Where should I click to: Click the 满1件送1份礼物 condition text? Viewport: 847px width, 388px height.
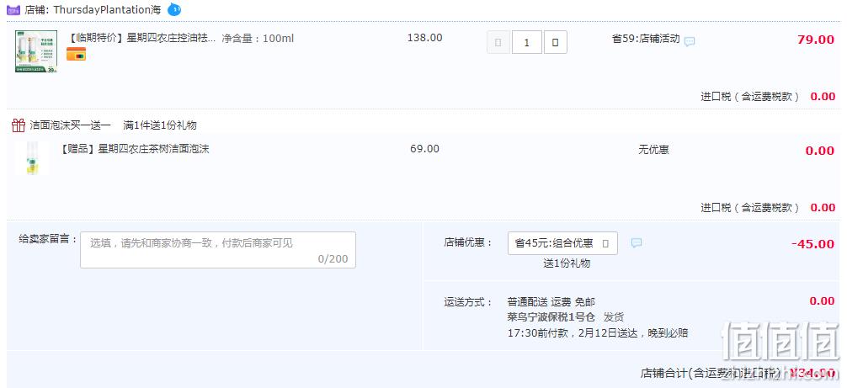click(x=160, y=125)
